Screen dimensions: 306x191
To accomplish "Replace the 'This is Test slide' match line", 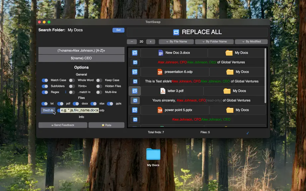I will tap(135, 82).
